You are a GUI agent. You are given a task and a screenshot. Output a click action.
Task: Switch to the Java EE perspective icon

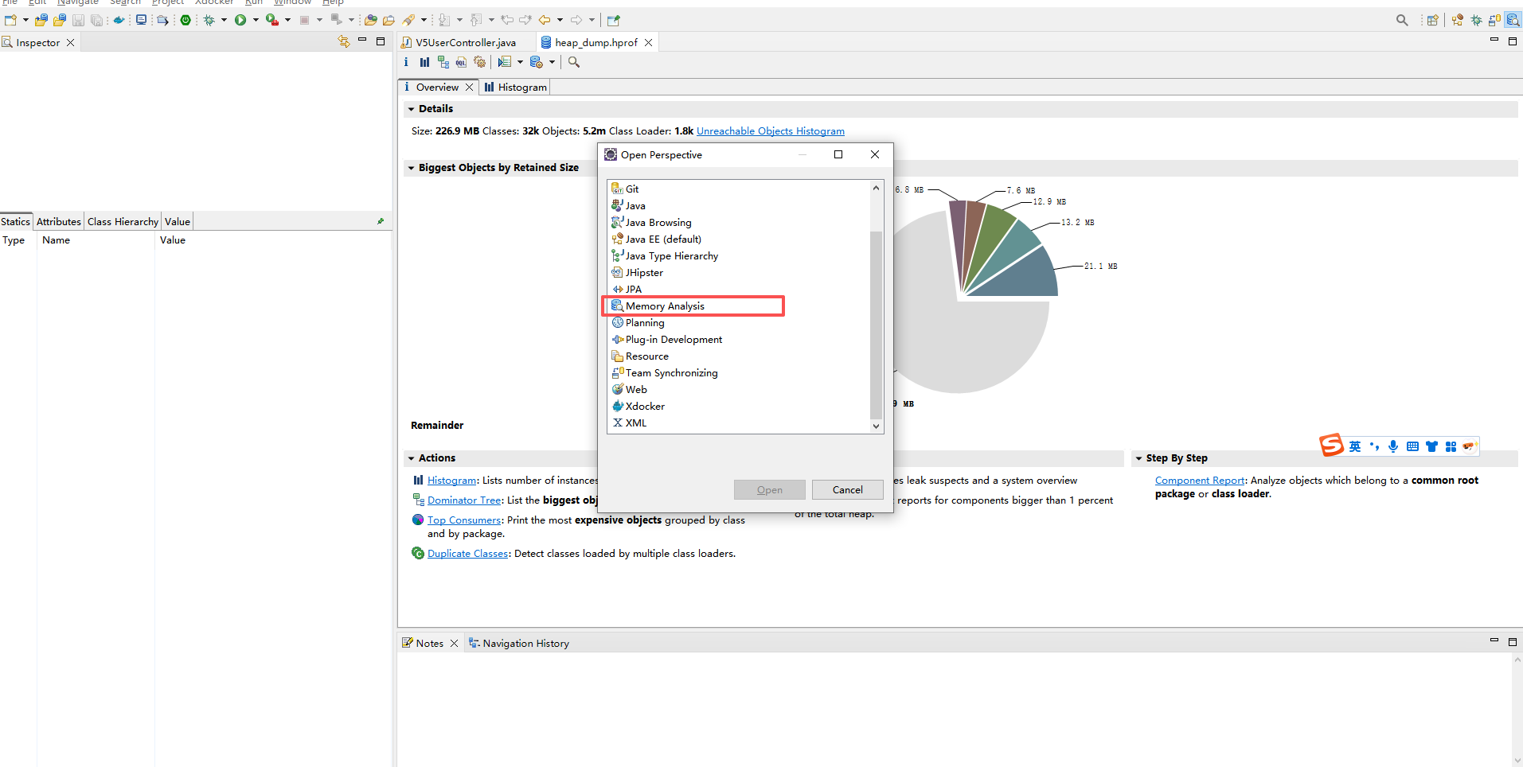click(1458, 20)
